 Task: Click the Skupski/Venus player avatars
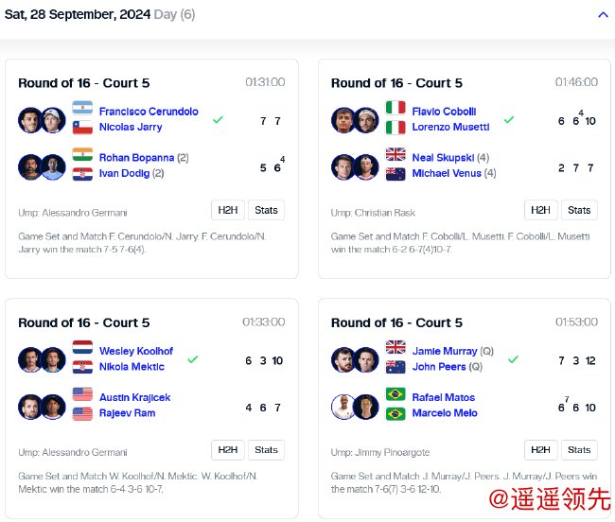tap(355, 166)
